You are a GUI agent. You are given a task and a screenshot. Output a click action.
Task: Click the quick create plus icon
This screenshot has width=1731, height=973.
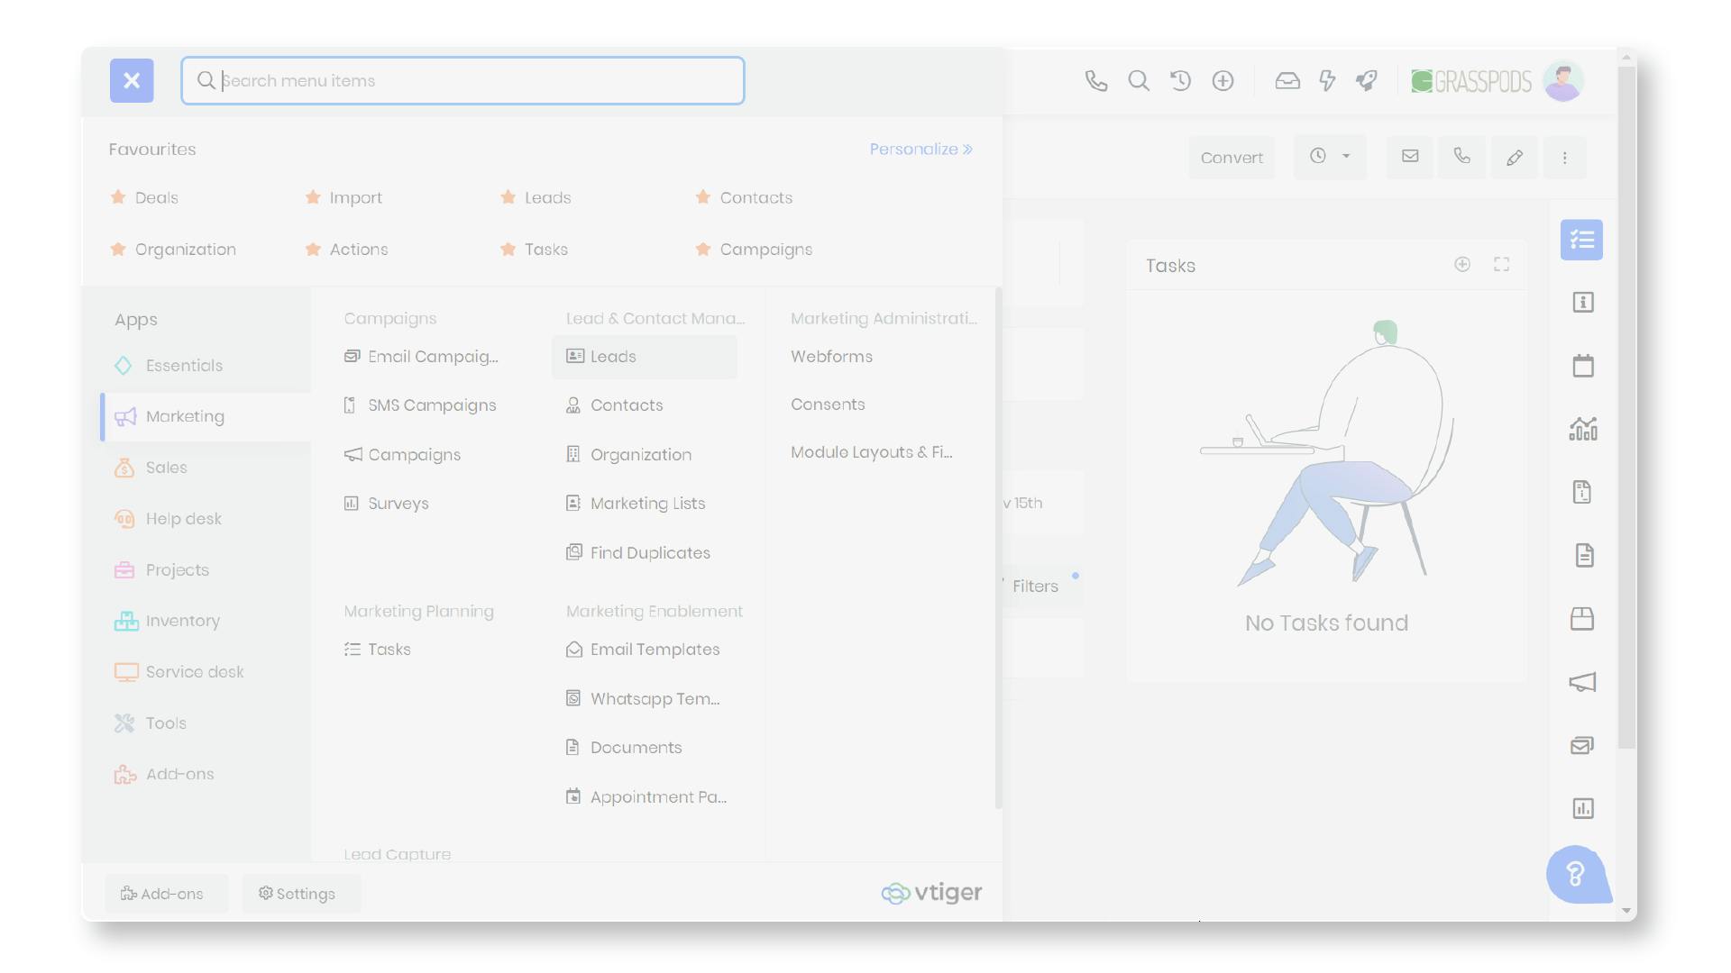pos(1223,81)
